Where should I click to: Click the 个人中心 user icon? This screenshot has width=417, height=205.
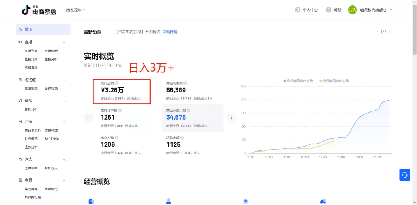point(298,10)
